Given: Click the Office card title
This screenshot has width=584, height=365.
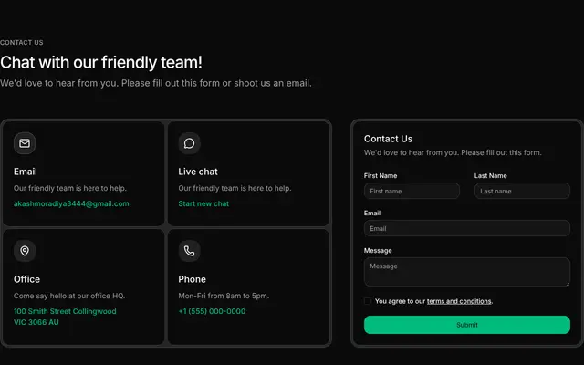Looking at the screenshot, I should [26, 279].
